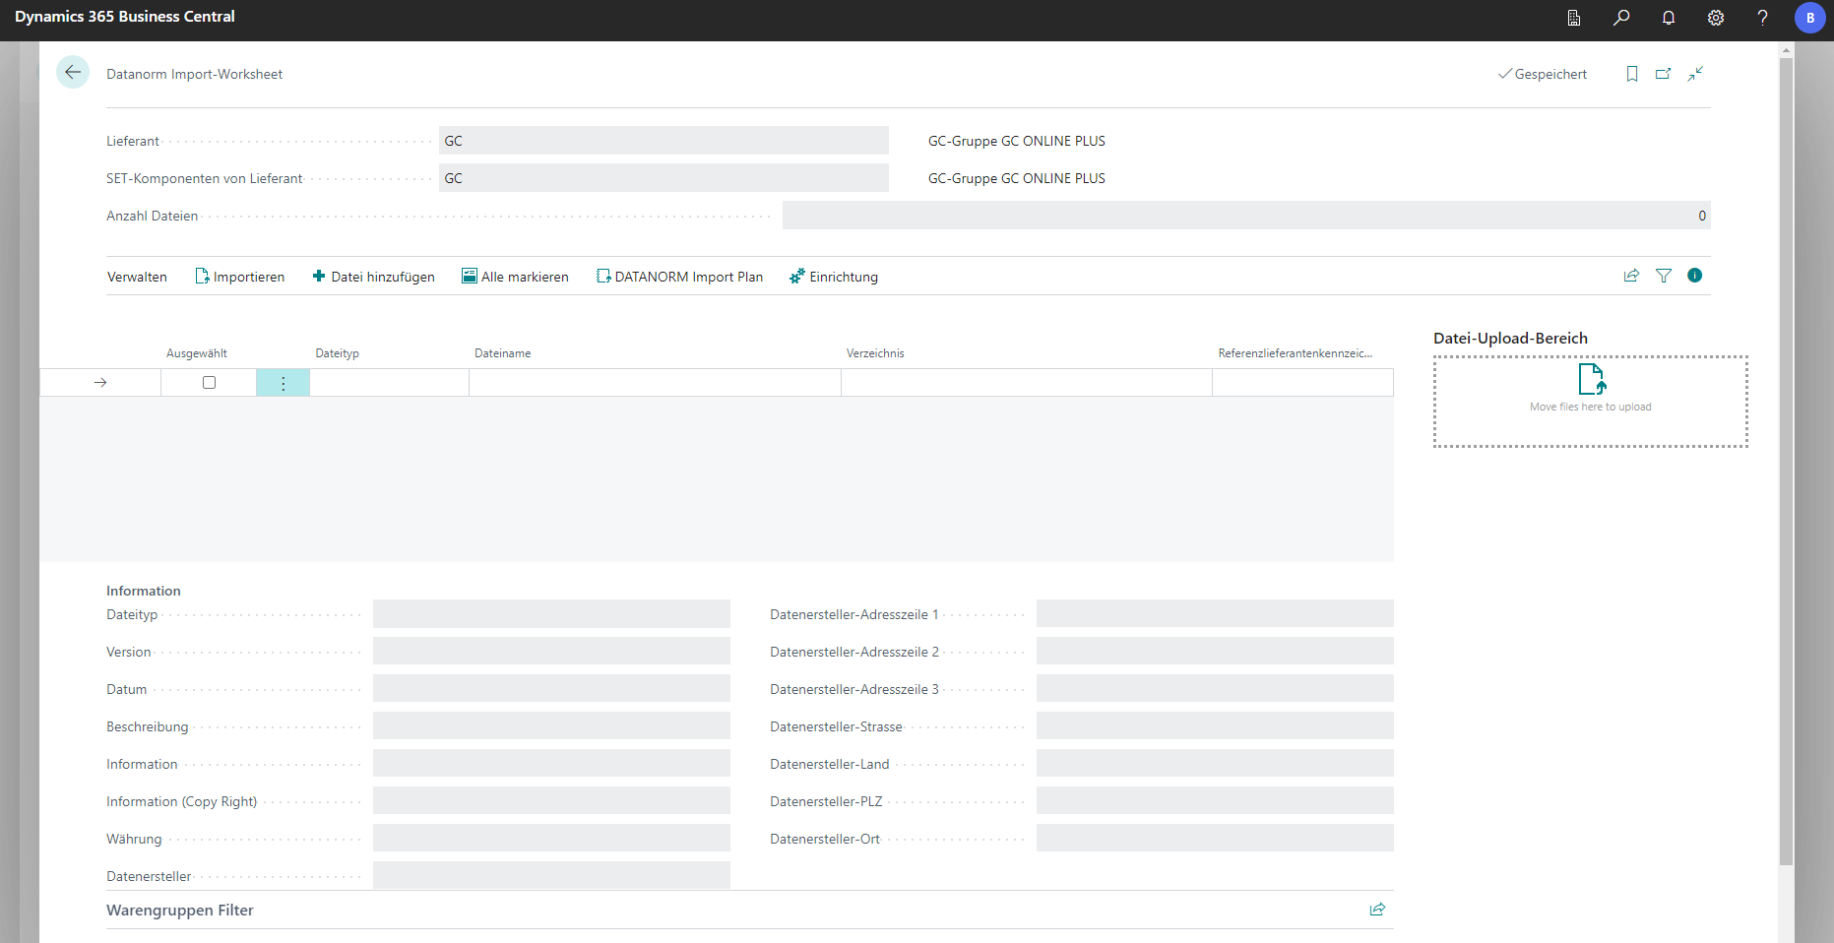Click the file upload drop zone

pyautogui.click(x=1590, y=402)
